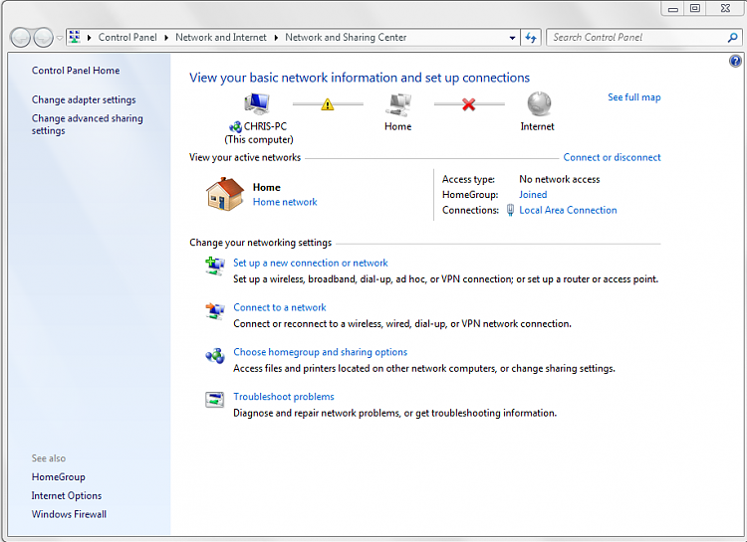Open Change advanced sharing settings
Image resolution: width=747 pixels, height=542 pixels.
point(88,124)
